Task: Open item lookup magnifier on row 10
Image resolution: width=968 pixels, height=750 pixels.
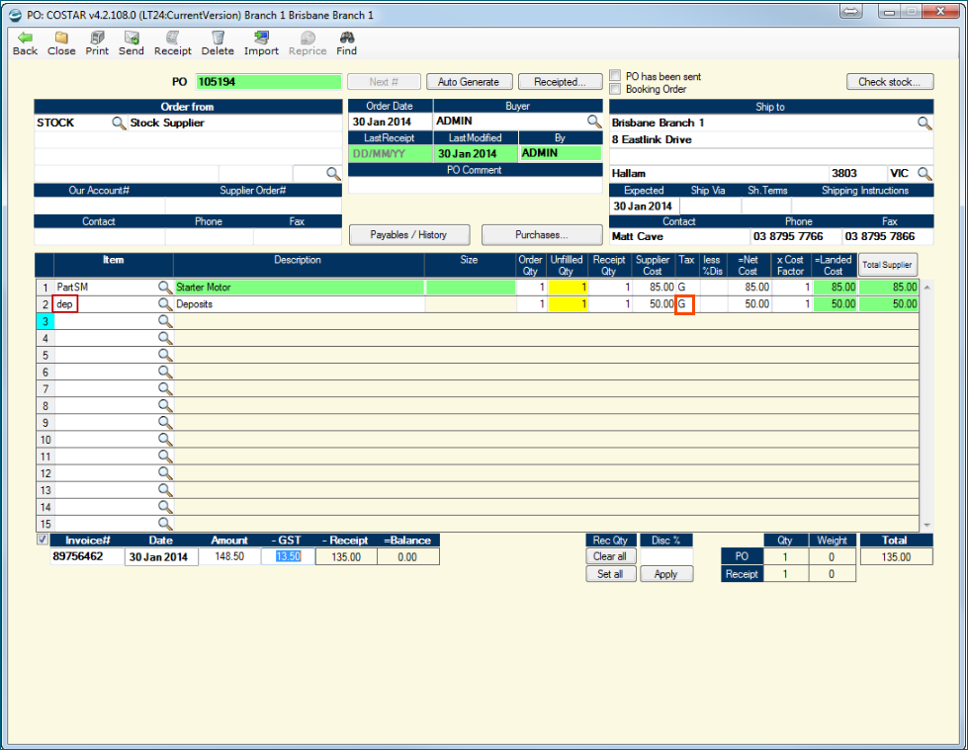Action: (x=164, y=439)
